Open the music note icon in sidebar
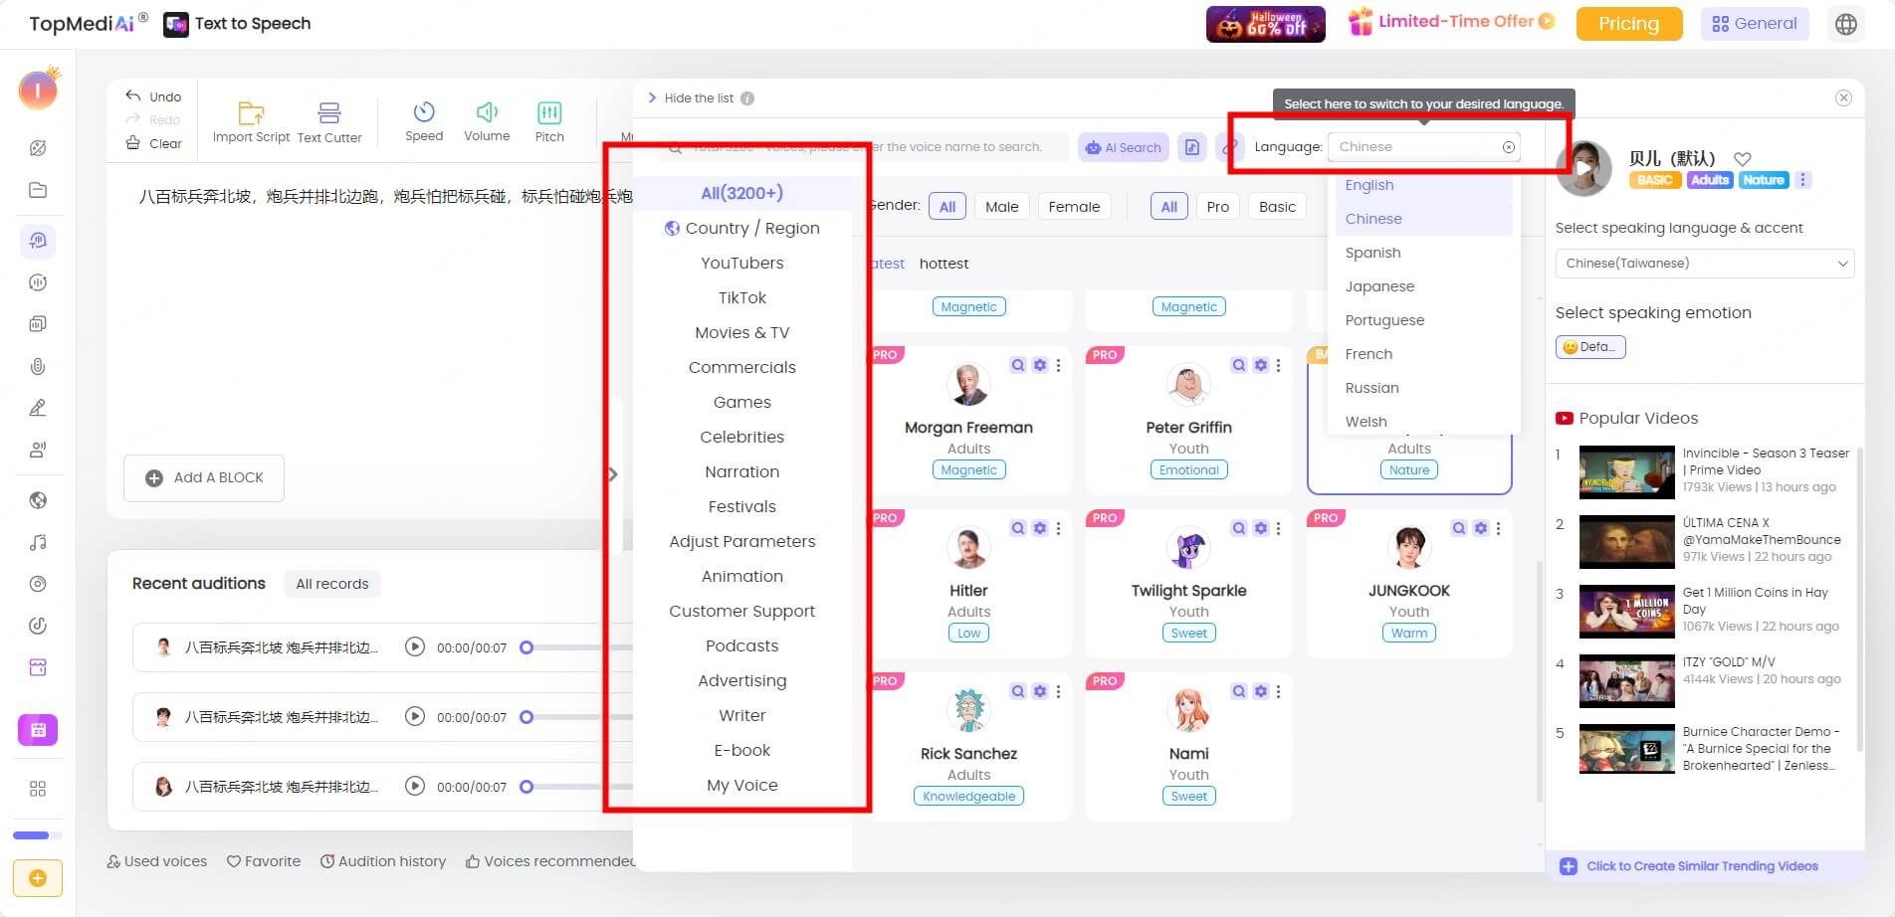The image size is (1895, 917). 38,542
